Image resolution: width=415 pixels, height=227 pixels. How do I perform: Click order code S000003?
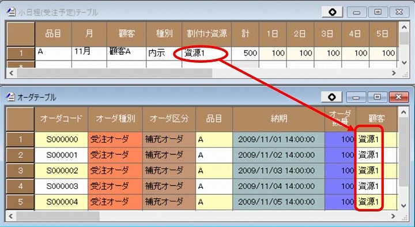click(61, 186)
